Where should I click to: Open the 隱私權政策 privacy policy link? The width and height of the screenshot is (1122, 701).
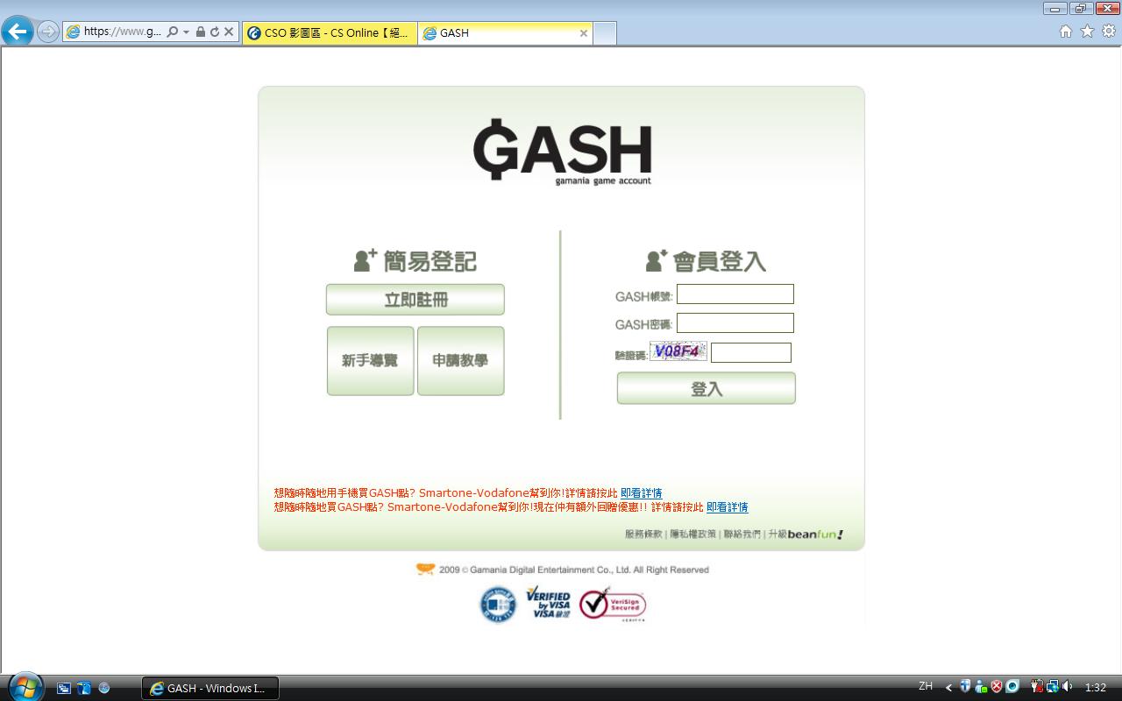693,535
